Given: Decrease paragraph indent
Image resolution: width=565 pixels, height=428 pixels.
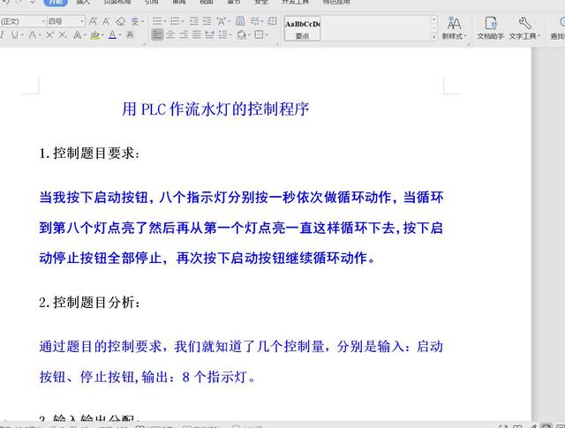Looking at the screenshot, I should (x=193, y=21).
